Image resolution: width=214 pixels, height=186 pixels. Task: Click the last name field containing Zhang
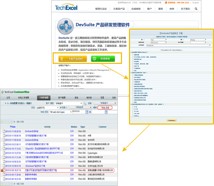198,40
